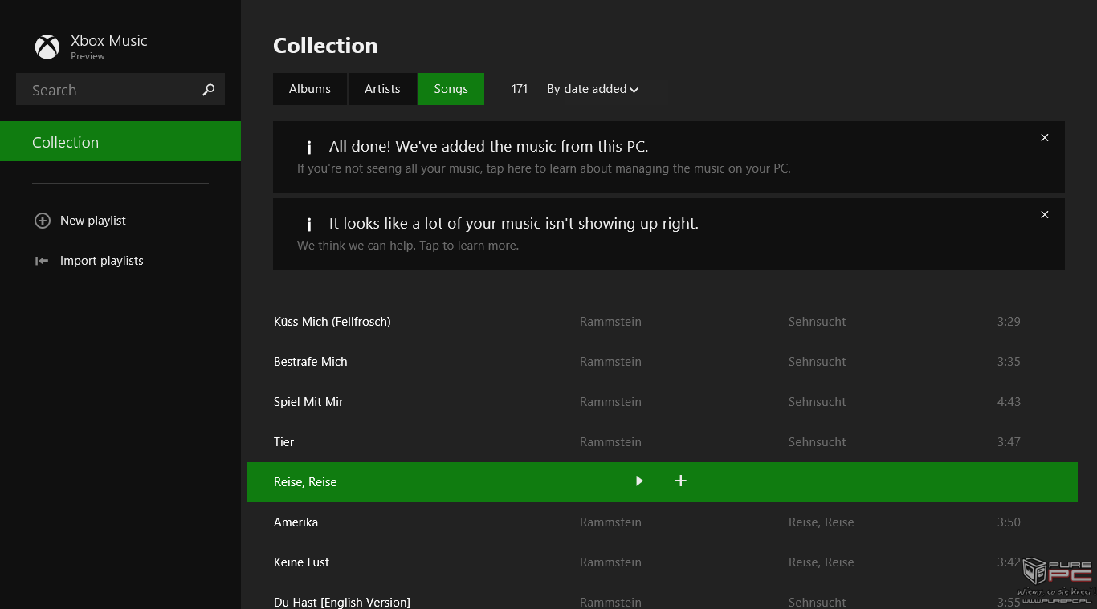Select the song Amerika
This screenshot has width=1097, height=609.
[x=296, y=522]
